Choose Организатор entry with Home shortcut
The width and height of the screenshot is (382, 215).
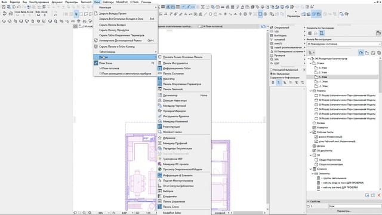click(184, 96)
